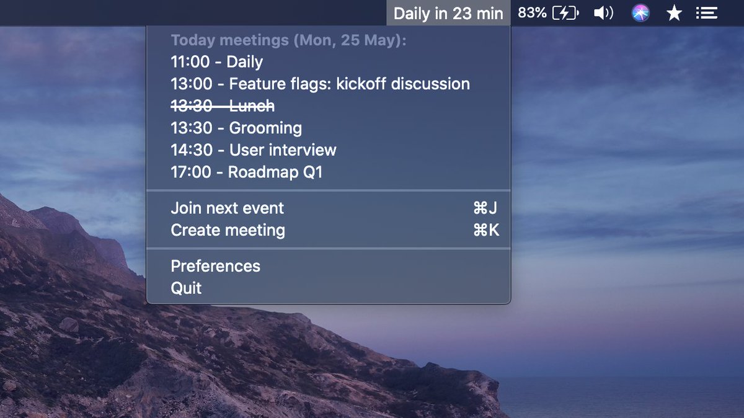Click Create meeting
This screenshot has height=418, width=744.
click(329, 230)
